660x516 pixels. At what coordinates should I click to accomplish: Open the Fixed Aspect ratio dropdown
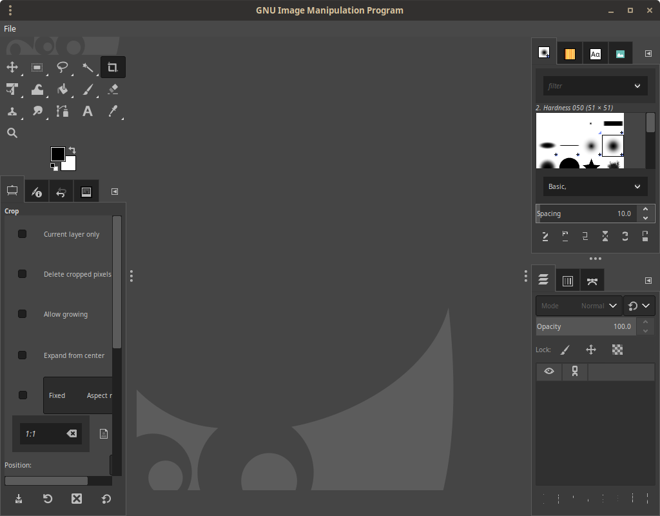pyautogui.click(x=78, y=395)
